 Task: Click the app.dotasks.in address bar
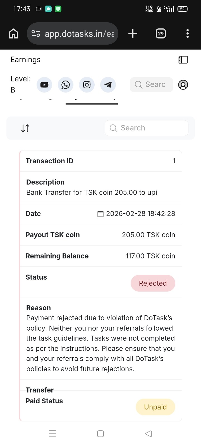(79, 34)
